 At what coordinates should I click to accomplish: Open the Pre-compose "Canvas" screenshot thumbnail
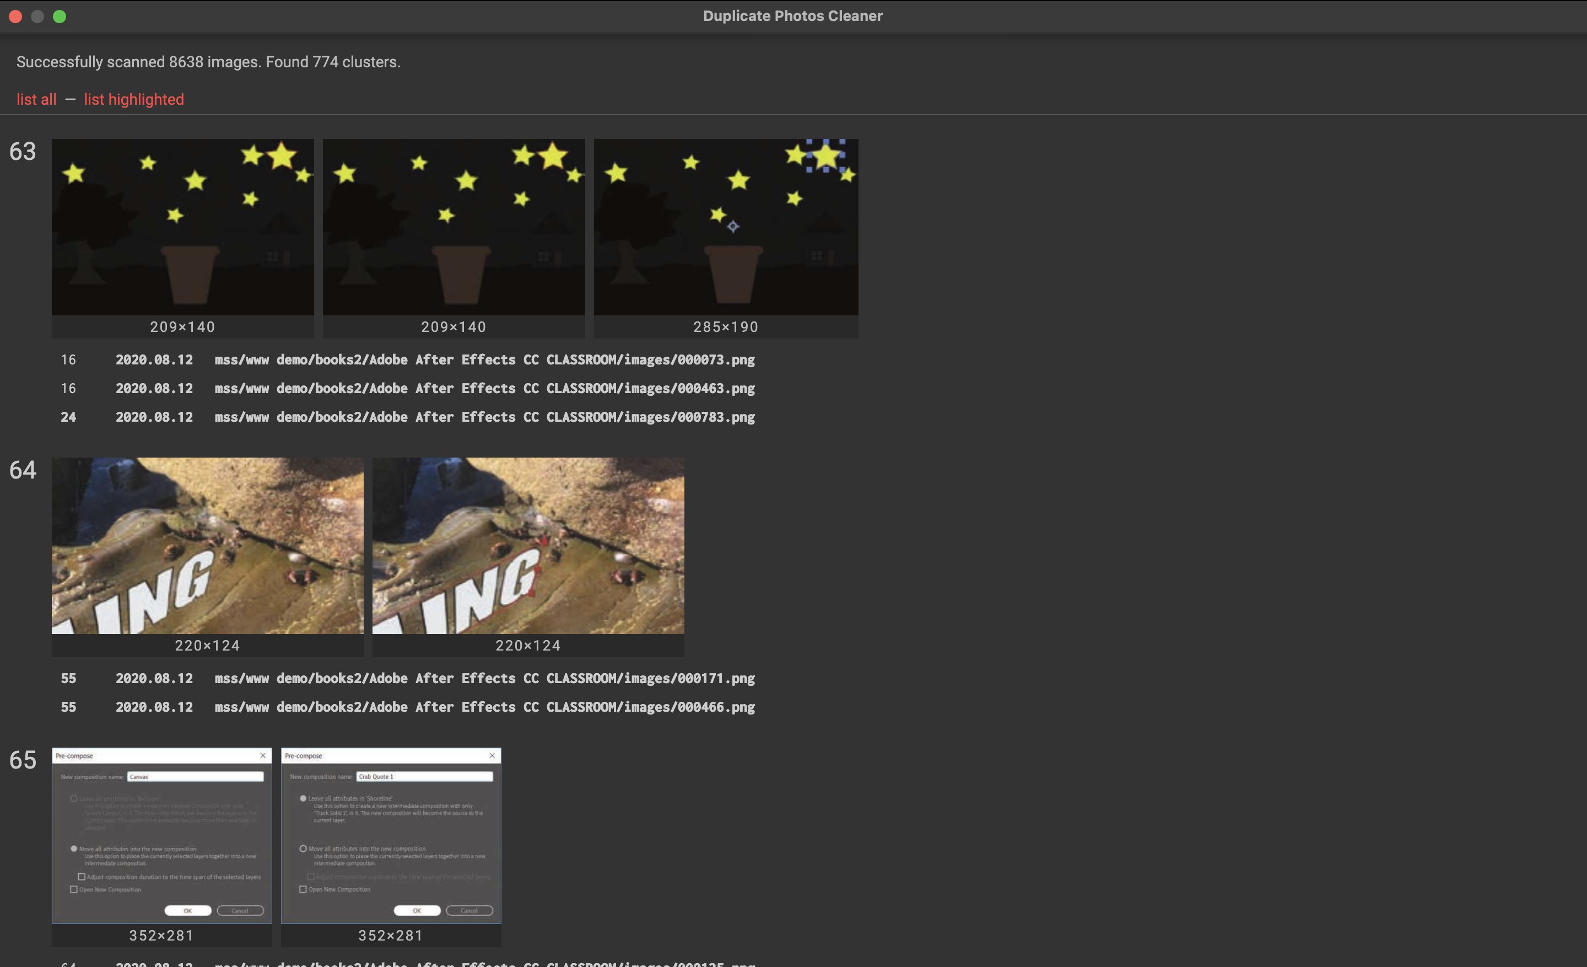161,837
